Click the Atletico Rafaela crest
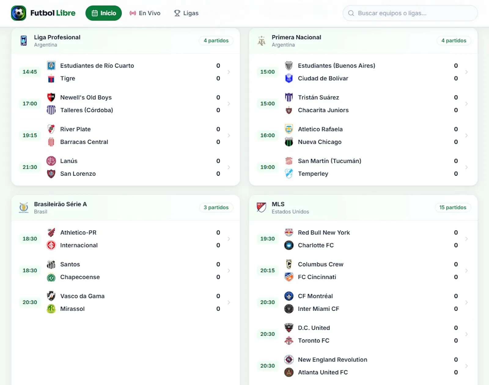Image resolution: width=489 pixels, height=385 pixels. (289, 129)
